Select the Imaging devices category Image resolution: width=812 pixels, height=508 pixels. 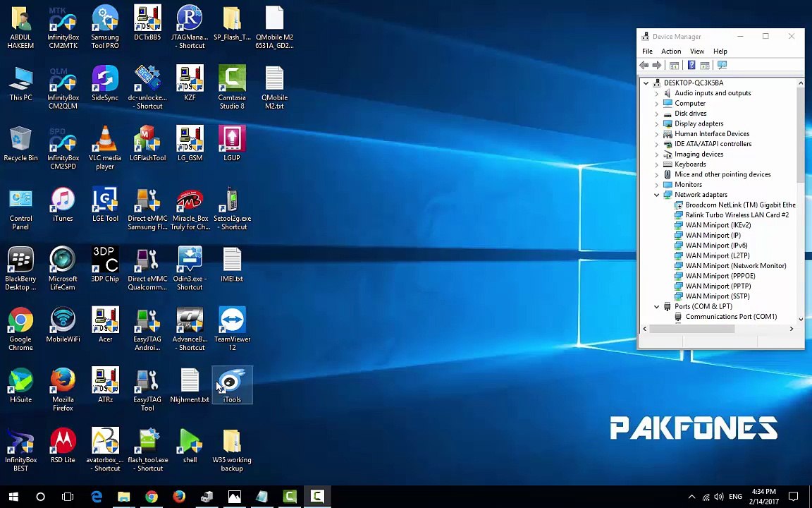click(x=699, y=154)
